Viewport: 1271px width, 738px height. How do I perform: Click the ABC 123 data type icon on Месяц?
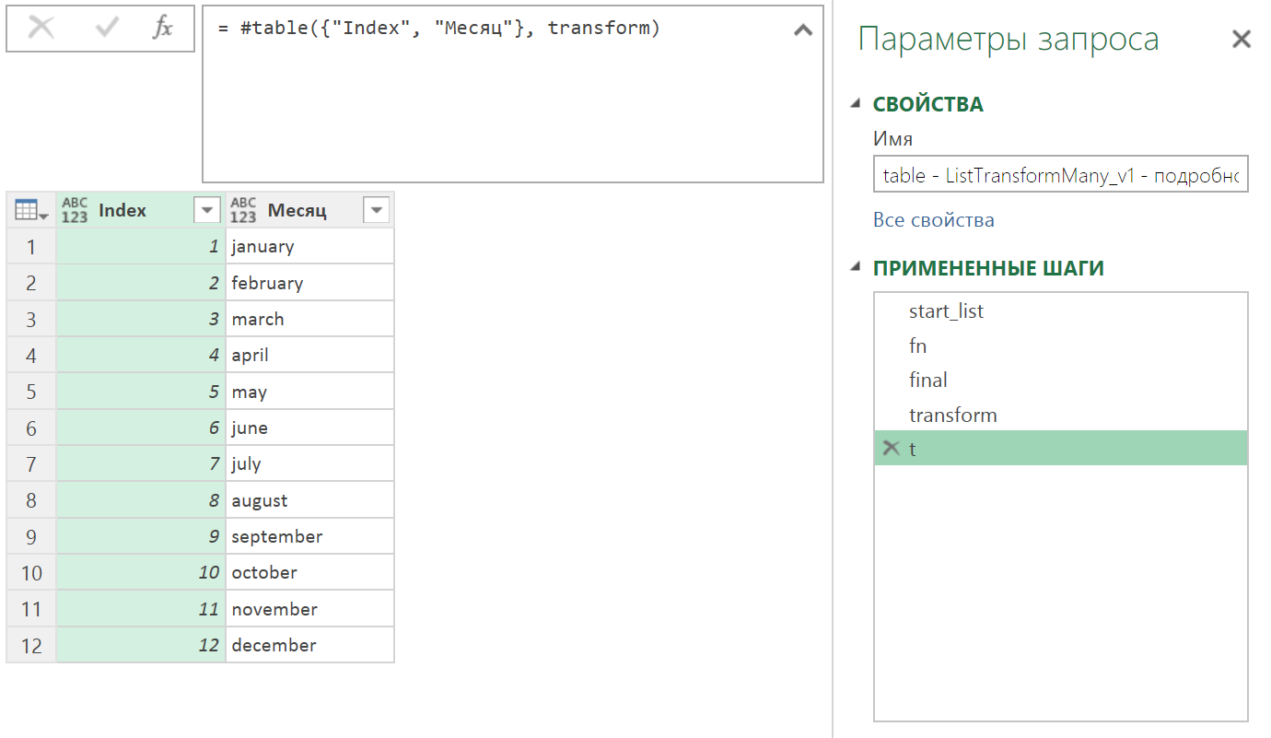click(243, 209)
